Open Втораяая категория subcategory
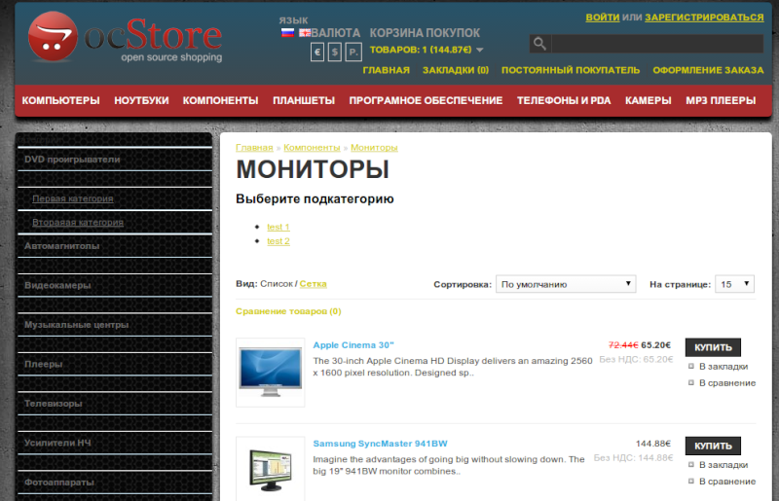Viewport: 779px width, 501px height. 78,223
